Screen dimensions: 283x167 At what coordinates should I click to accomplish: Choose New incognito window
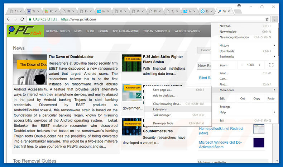coord(244,37)
